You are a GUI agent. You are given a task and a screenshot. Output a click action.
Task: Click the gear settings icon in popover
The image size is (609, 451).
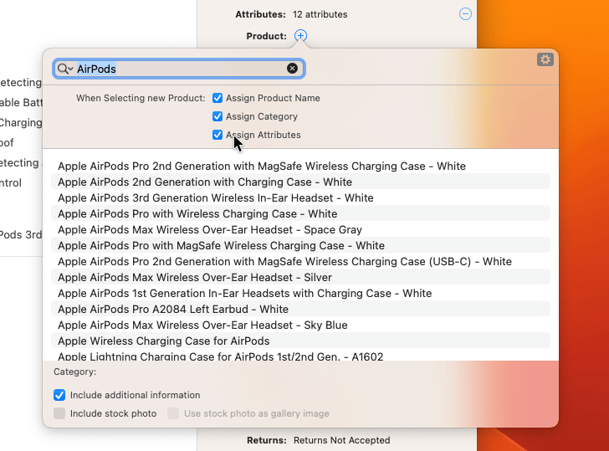click(545, 59)
